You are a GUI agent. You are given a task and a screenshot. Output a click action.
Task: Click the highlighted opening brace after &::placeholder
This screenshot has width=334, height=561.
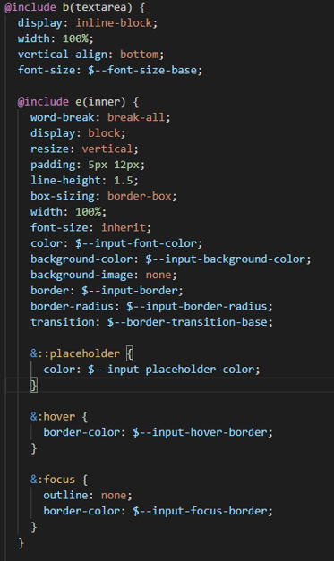(x=130, y=353)
